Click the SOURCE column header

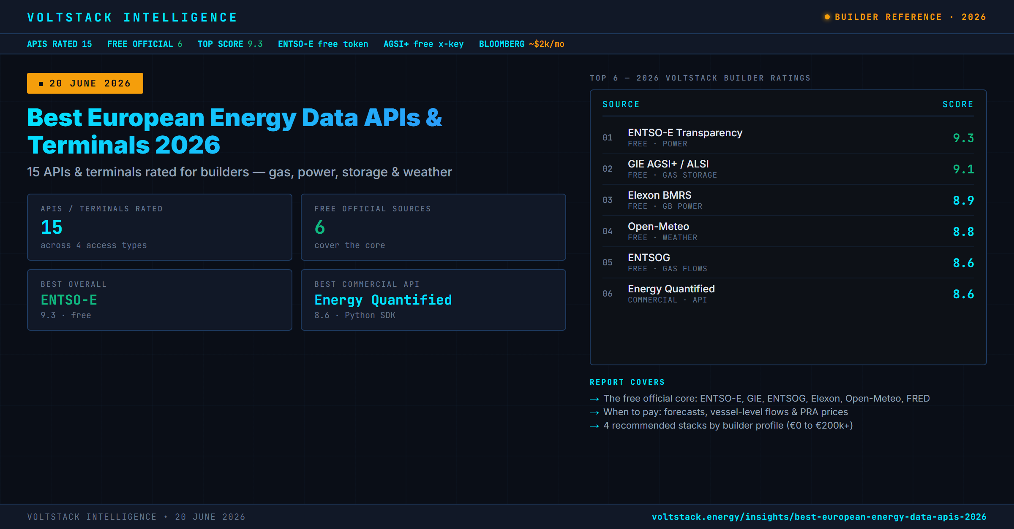621,104
